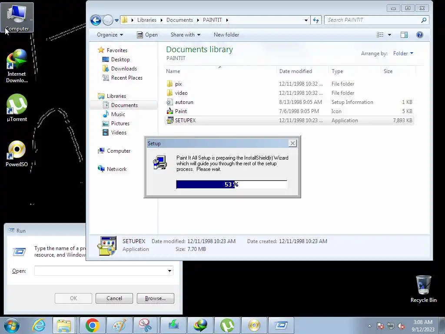The width and height of the screenshot is (445, 334).
Task: Open Snipping Tool from the taskbar
Action: (145, 325)
